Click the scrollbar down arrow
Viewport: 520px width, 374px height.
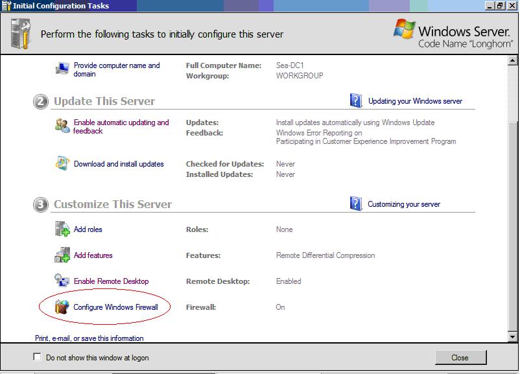coord(512,336)
